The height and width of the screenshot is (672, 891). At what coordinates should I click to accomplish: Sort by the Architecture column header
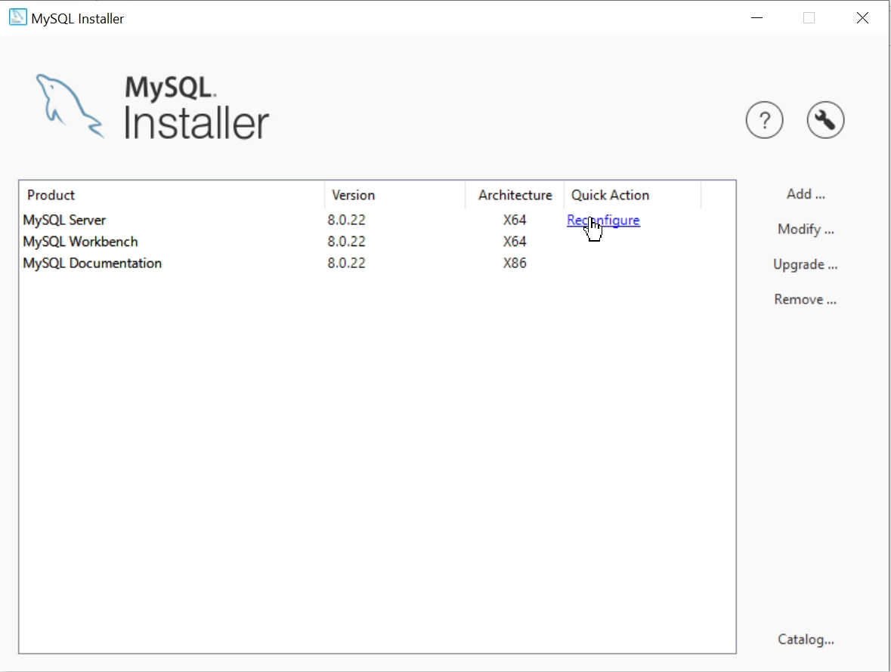pos(515,196)
